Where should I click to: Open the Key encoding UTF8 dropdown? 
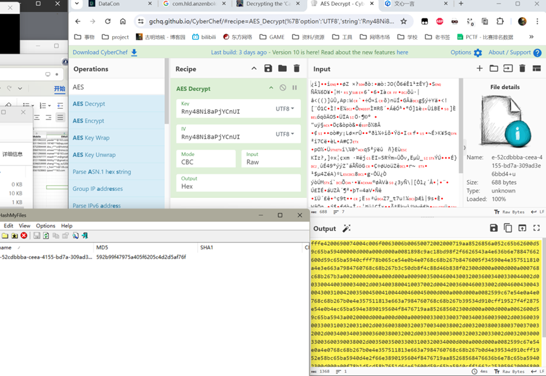point(285,109)
